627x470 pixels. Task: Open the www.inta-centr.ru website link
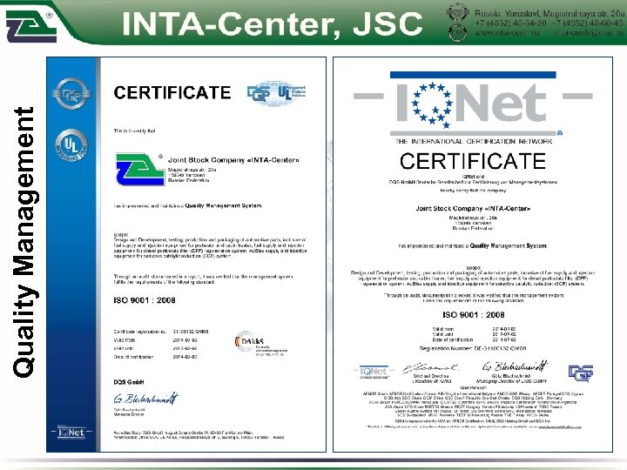point(507,33)
